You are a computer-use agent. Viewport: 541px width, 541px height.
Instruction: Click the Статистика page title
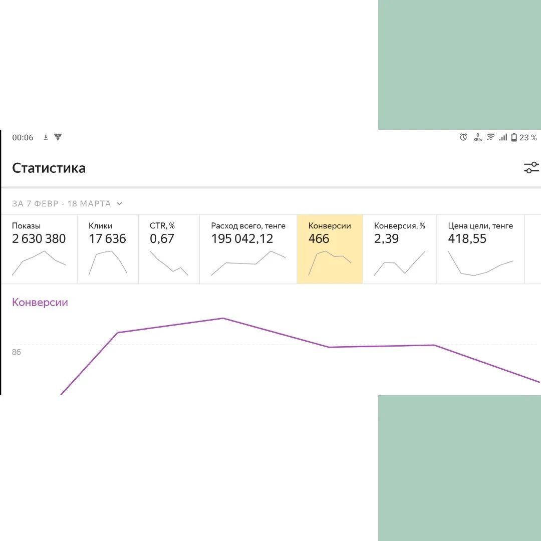pos(49,168)
